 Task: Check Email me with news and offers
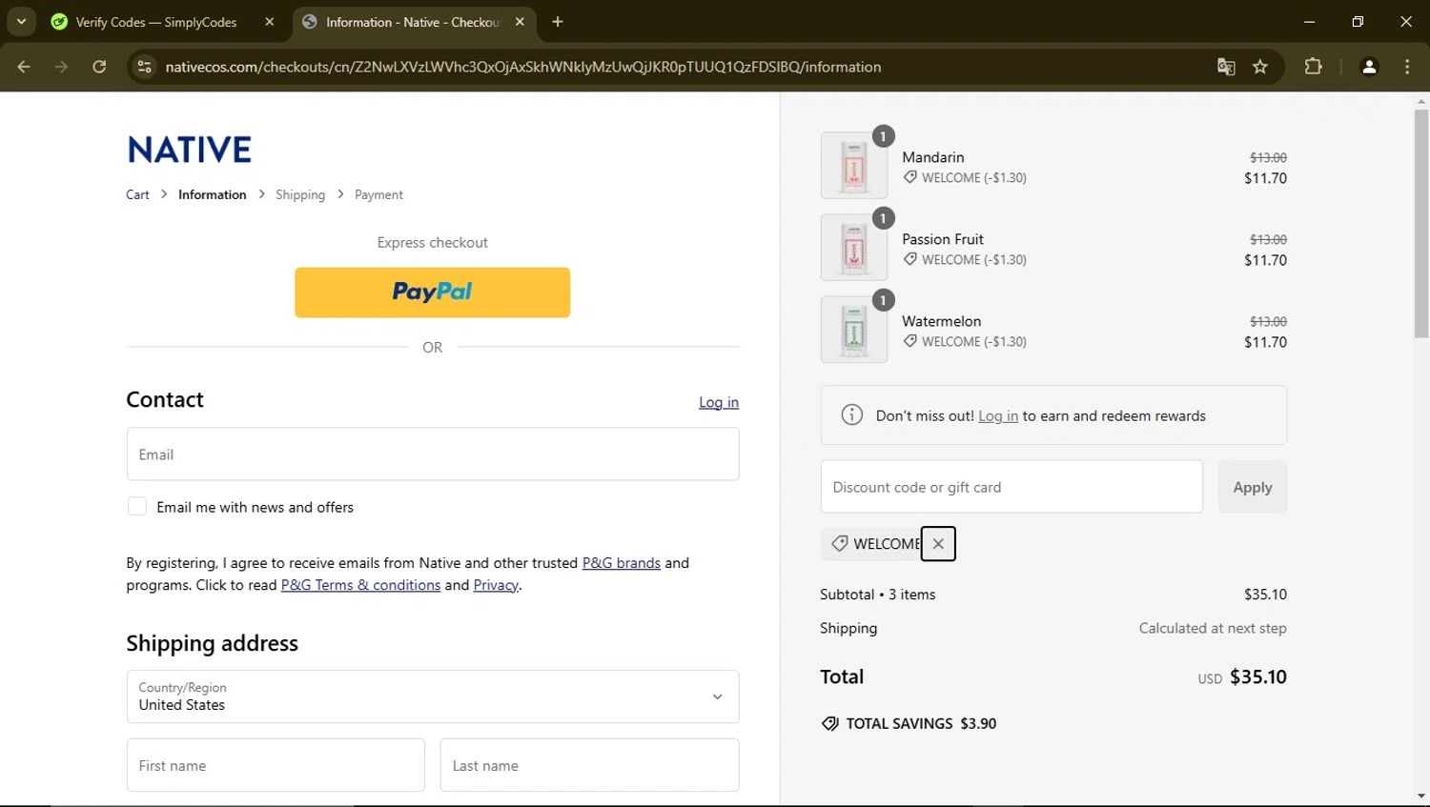(137, 507)
